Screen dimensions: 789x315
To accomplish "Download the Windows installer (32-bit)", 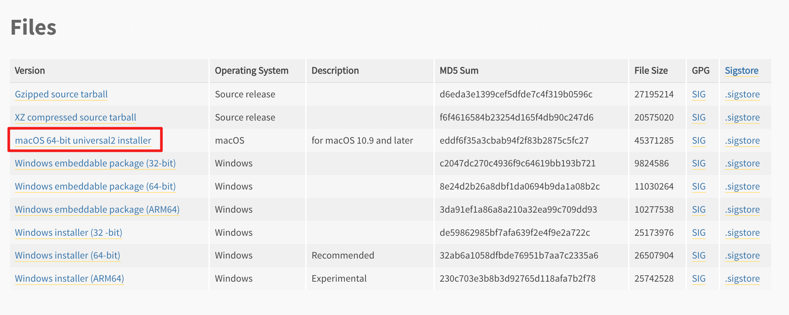I will (x=68, y=233).
